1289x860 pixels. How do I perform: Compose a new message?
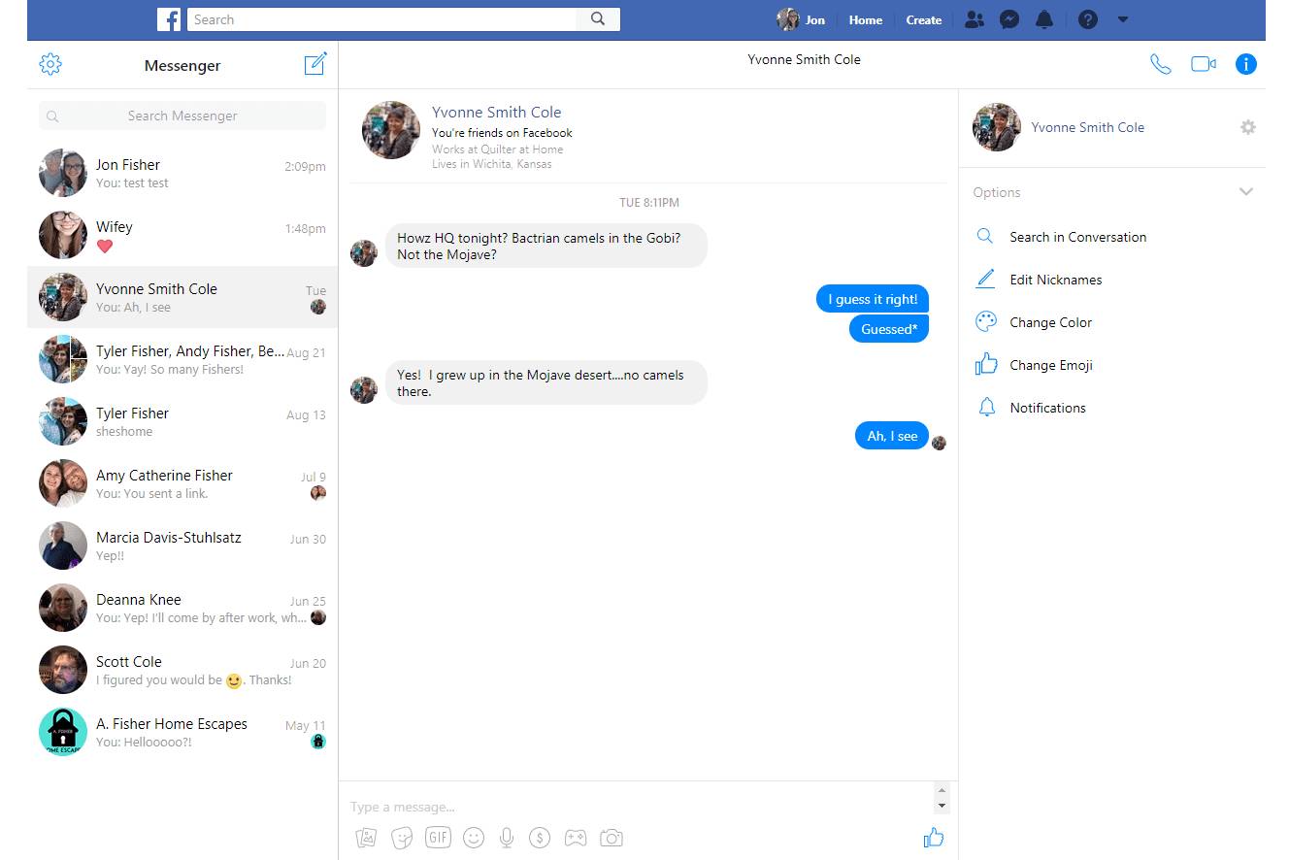click(315, 64)
